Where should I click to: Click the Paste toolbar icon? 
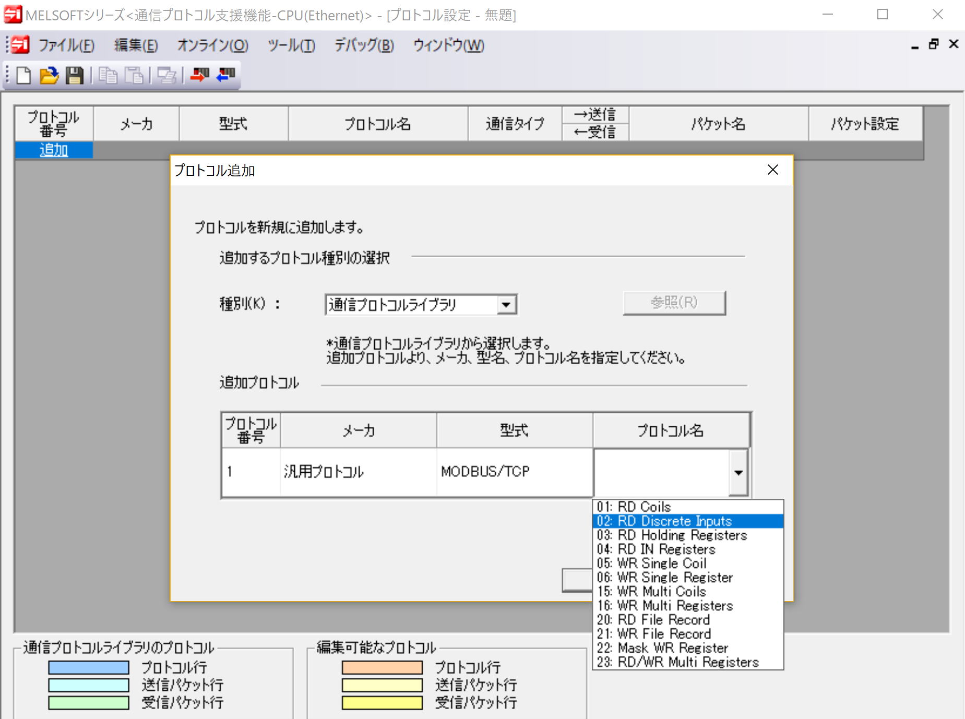point(134,76)
